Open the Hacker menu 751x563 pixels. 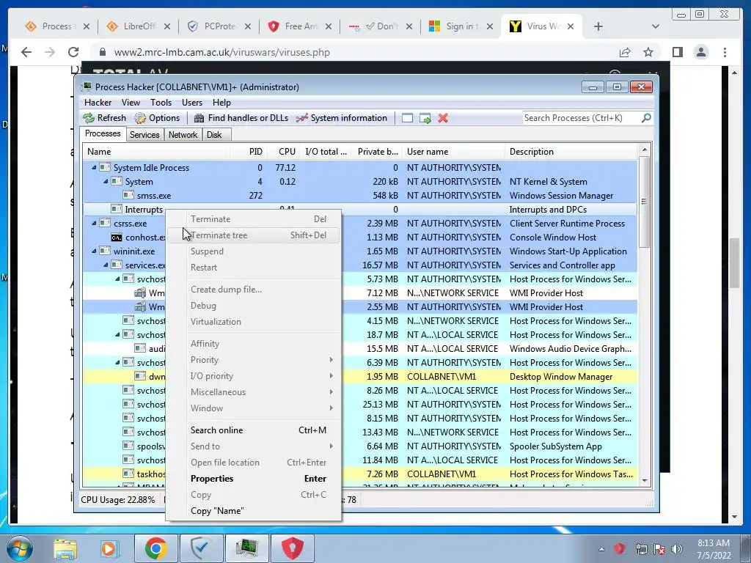(x=98, y=103)
